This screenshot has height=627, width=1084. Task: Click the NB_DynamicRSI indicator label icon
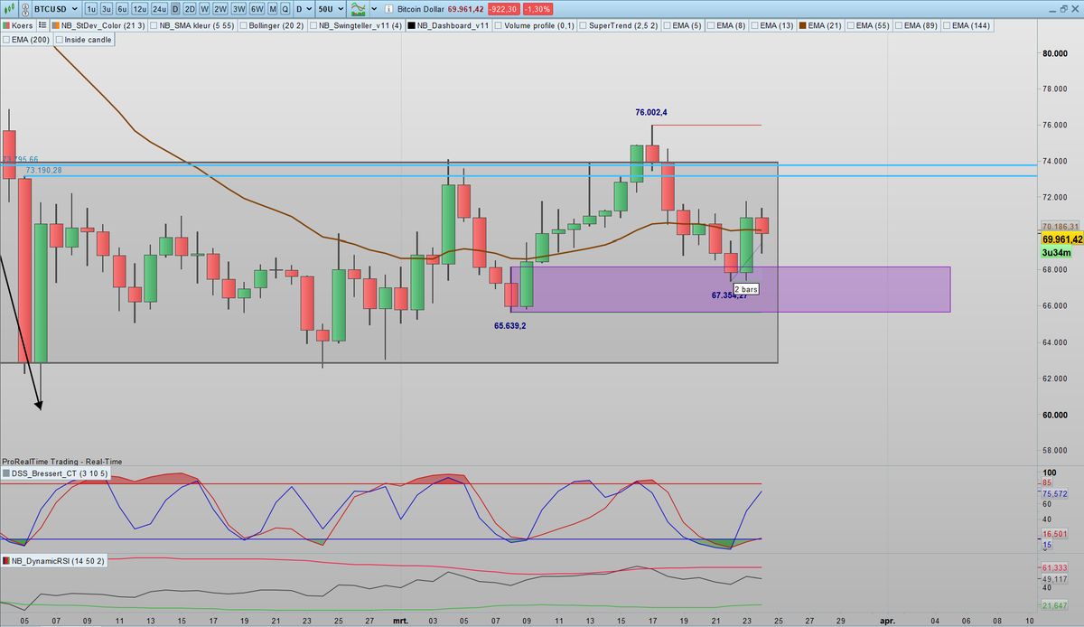6,560
